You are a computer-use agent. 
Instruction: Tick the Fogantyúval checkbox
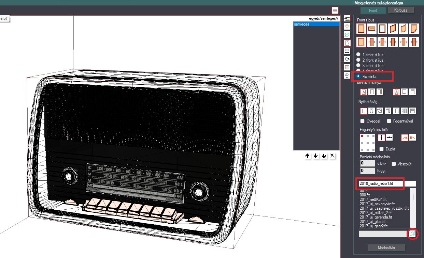click(389, 121)
